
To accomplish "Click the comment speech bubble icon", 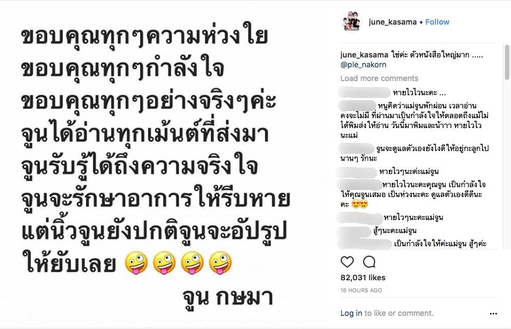I will 369,262.
